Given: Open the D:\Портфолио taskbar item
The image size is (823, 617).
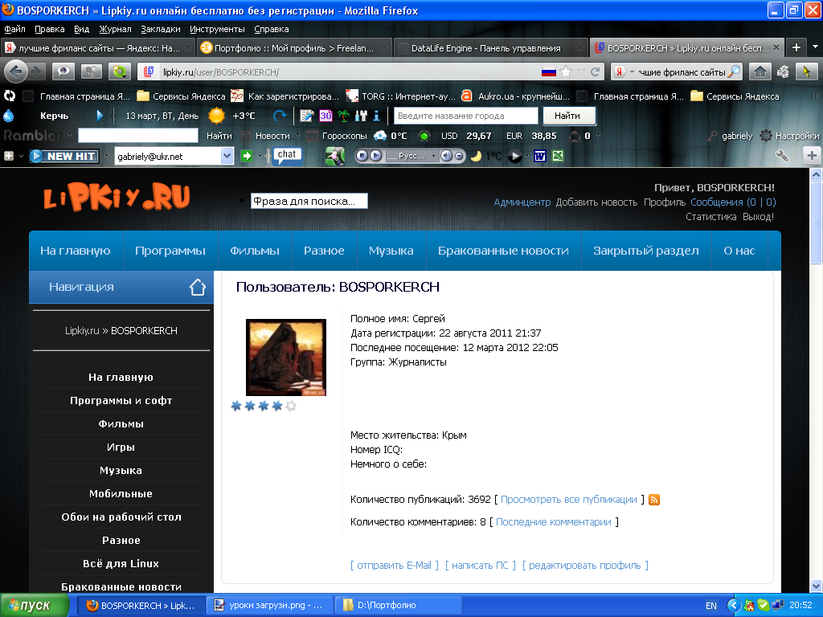Looking at the screenshot, I should click(x=399, y=606).
